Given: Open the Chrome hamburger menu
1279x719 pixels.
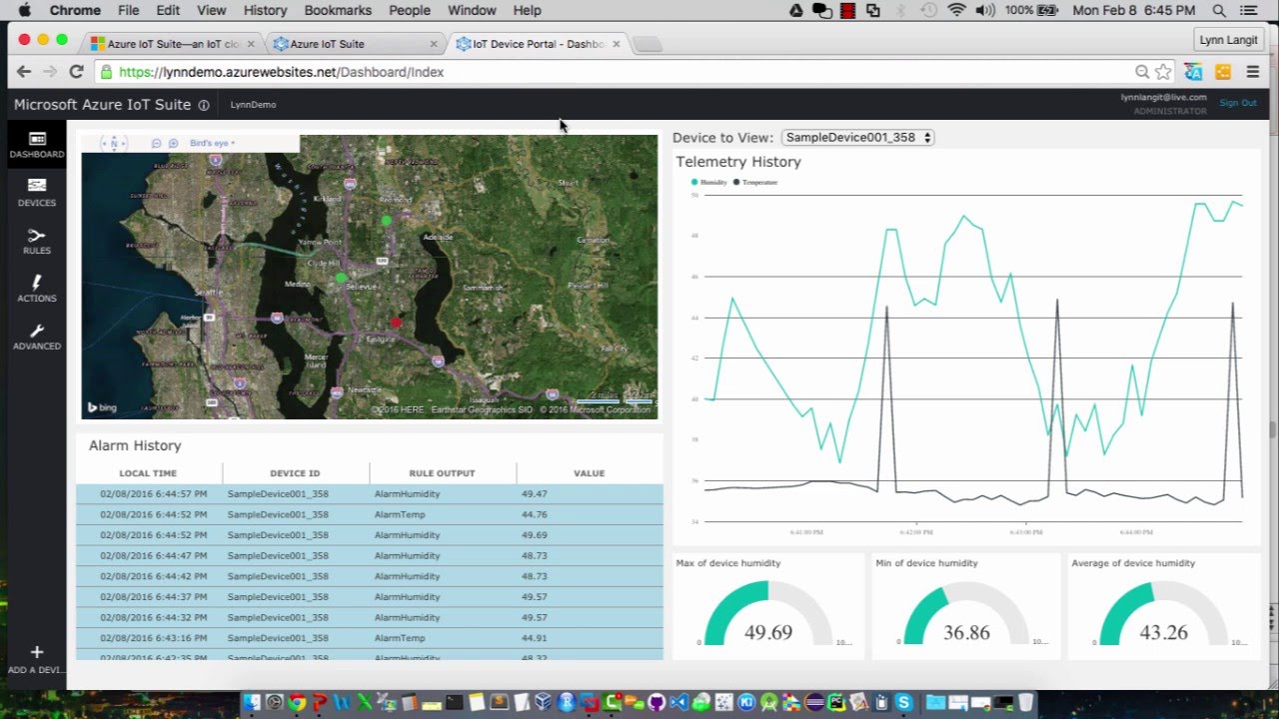Looking at the screenshot, I should 1252,72.
